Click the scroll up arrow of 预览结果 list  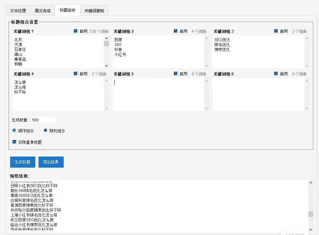tap(311, 183)
